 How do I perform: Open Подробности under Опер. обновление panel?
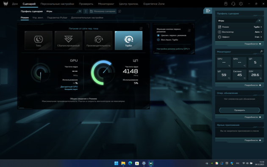[x=253, y=117]
